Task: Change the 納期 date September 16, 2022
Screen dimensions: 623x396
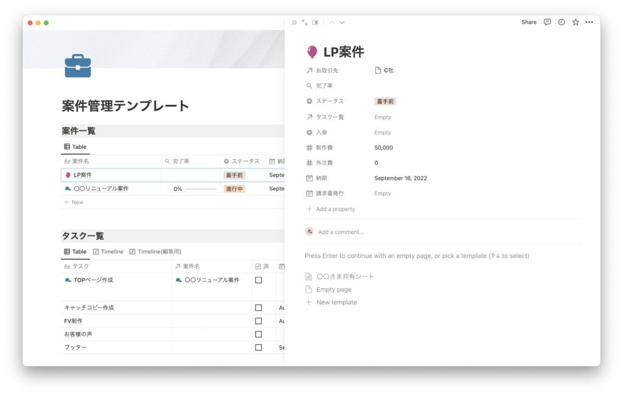Action: [x=400, y=178]
